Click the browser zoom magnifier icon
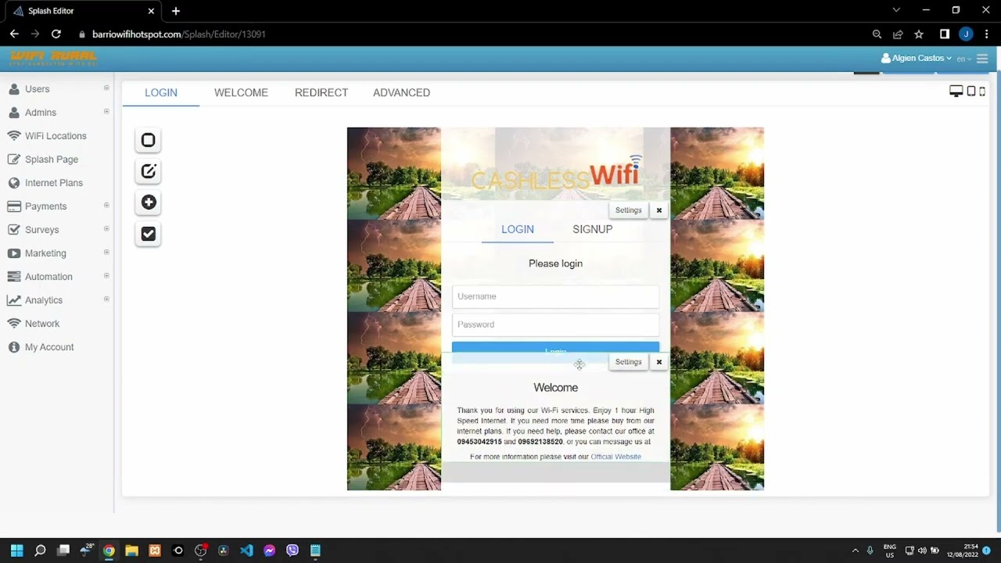The image size is (1001, 563). [877, 34]
